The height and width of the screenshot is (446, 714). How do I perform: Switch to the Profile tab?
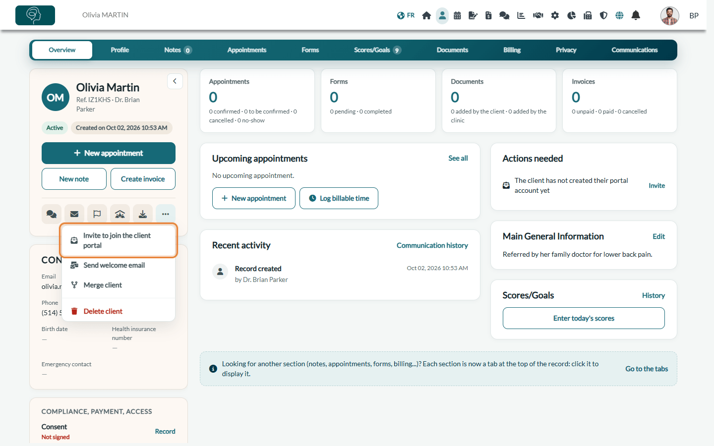tap(120, 50)
